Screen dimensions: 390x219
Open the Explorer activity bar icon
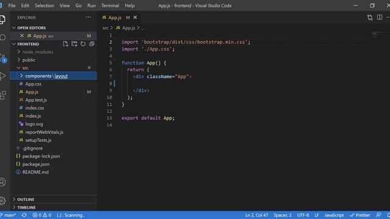pos(2,19)
